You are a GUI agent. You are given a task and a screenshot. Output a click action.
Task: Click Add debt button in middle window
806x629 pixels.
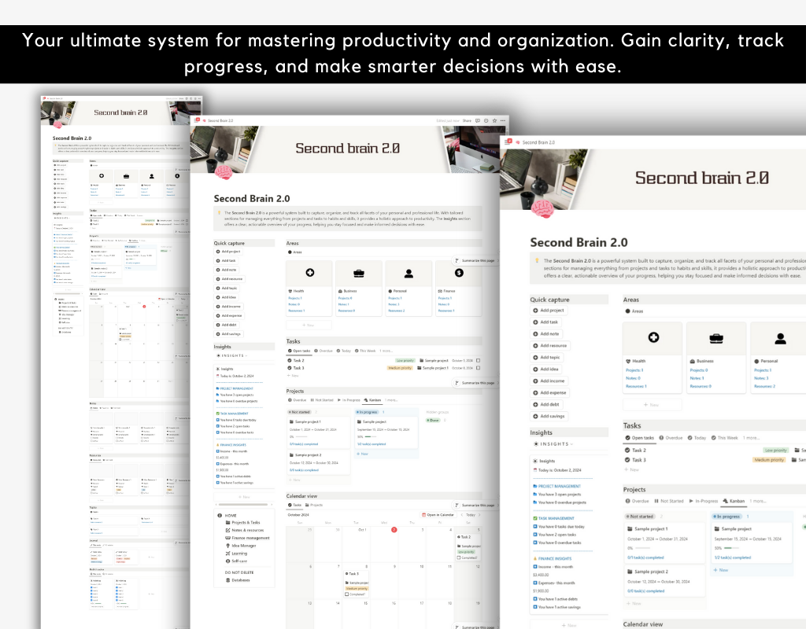click(x=226, y=325)
